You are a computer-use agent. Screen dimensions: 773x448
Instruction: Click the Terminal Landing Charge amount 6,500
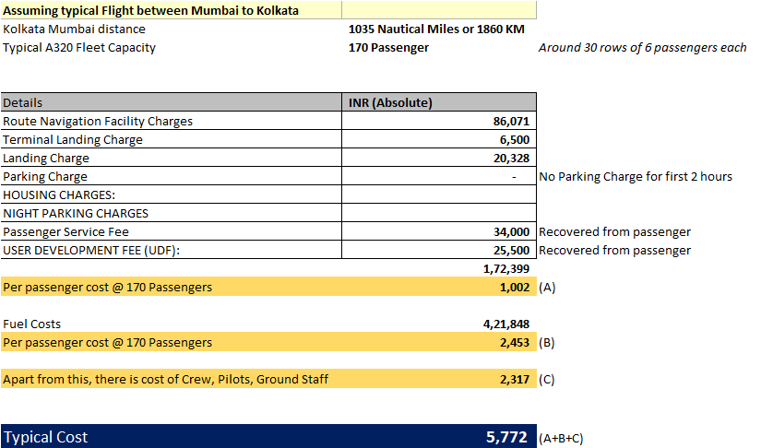click(514, 139)
